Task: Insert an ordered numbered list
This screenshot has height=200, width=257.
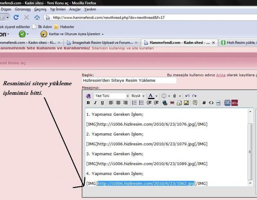Action: tap(135, 103)
